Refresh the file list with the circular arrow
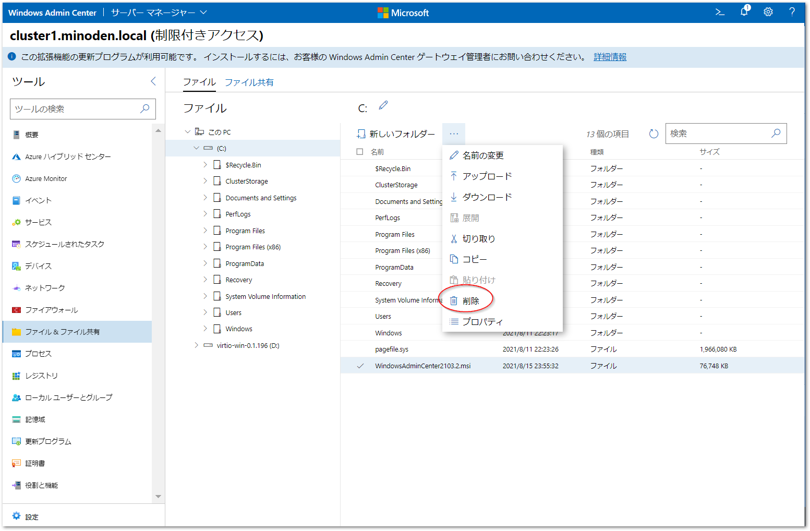Viewport: 810px width, 531px height. 654,133
